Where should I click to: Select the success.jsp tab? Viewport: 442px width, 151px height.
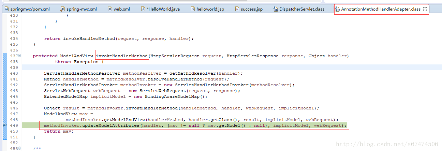pyautogui.click(x=249, y=9)
